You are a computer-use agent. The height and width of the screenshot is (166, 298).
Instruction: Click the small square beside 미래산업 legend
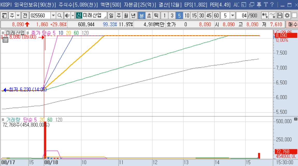point(3,33)
